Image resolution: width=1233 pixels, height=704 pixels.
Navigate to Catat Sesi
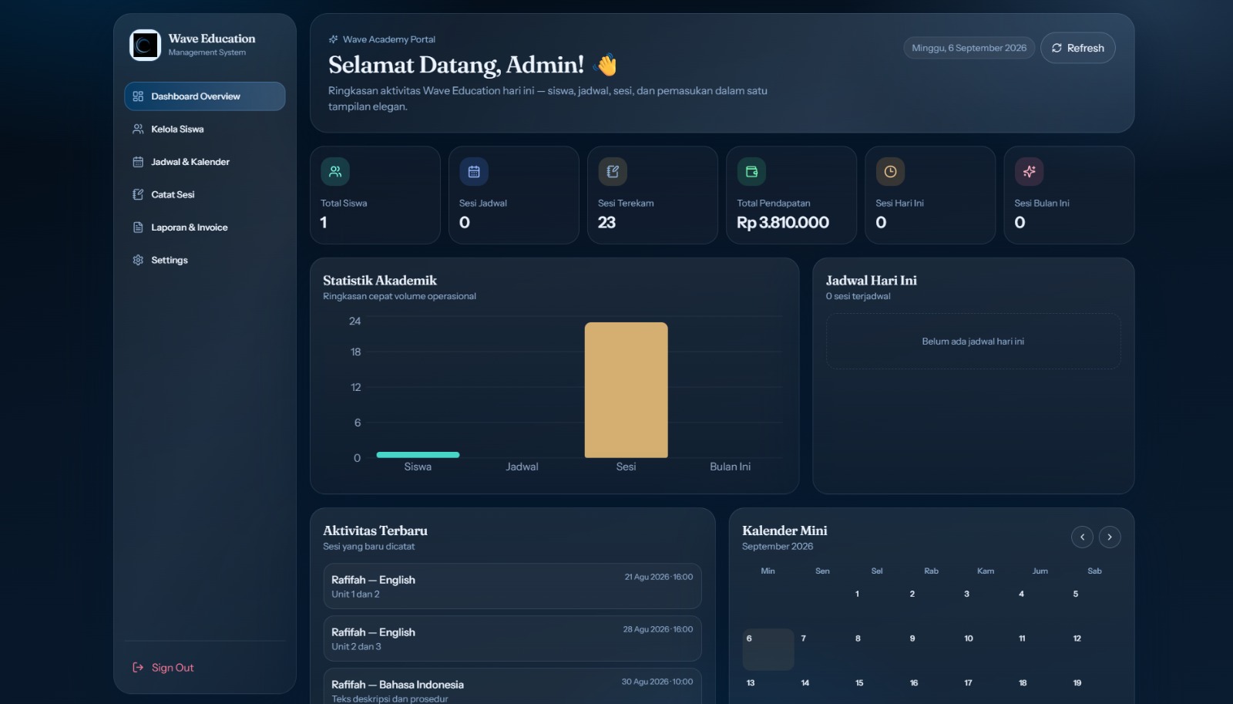click(x=205, y=194)
